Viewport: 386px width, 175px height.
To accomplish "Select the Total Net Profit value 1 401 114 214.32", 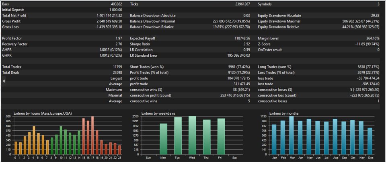I will click(109, 16).
